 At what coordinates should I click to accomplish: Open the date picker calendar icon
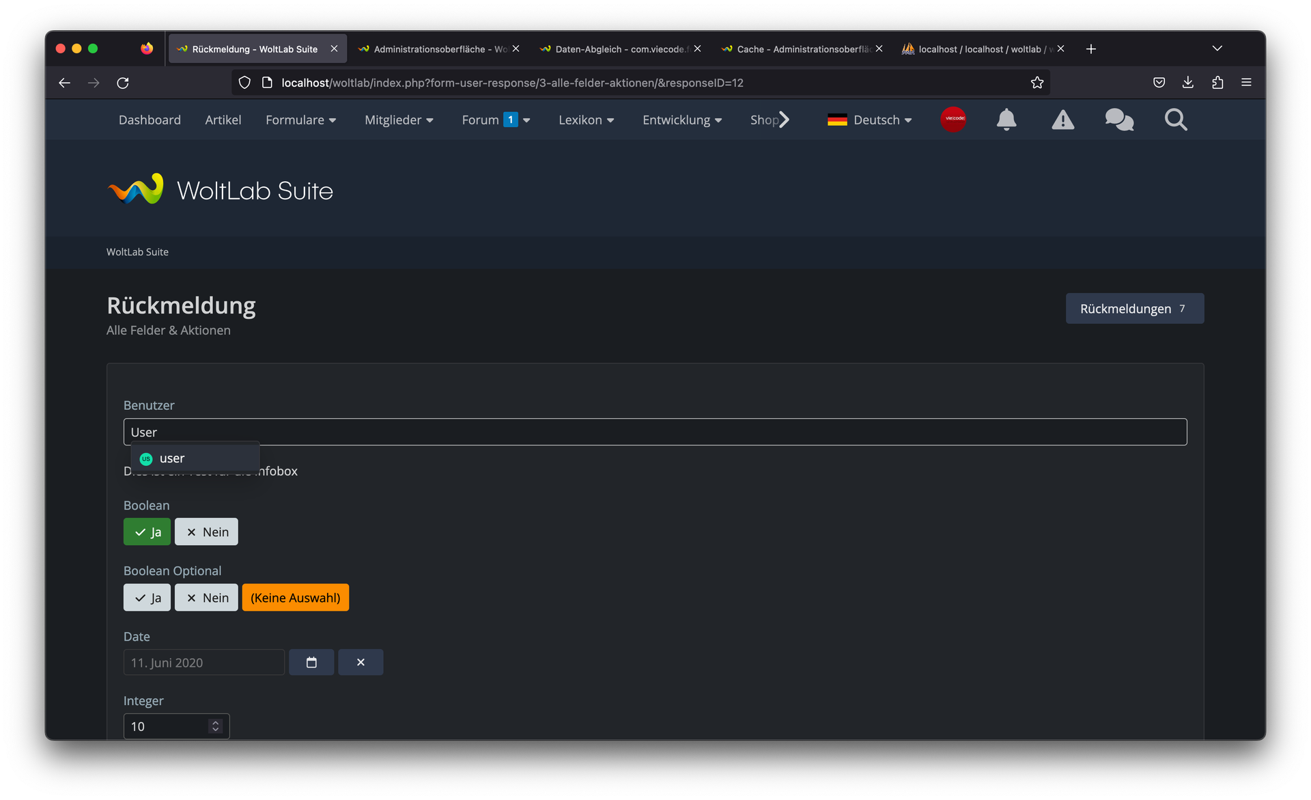click(x=311, y=662)
